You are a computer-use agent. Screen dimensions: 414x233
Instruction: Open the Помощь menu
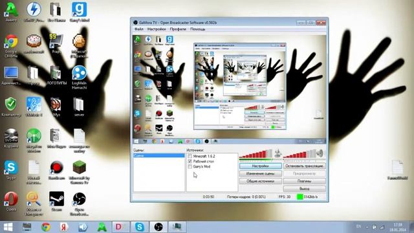(198, 29)
